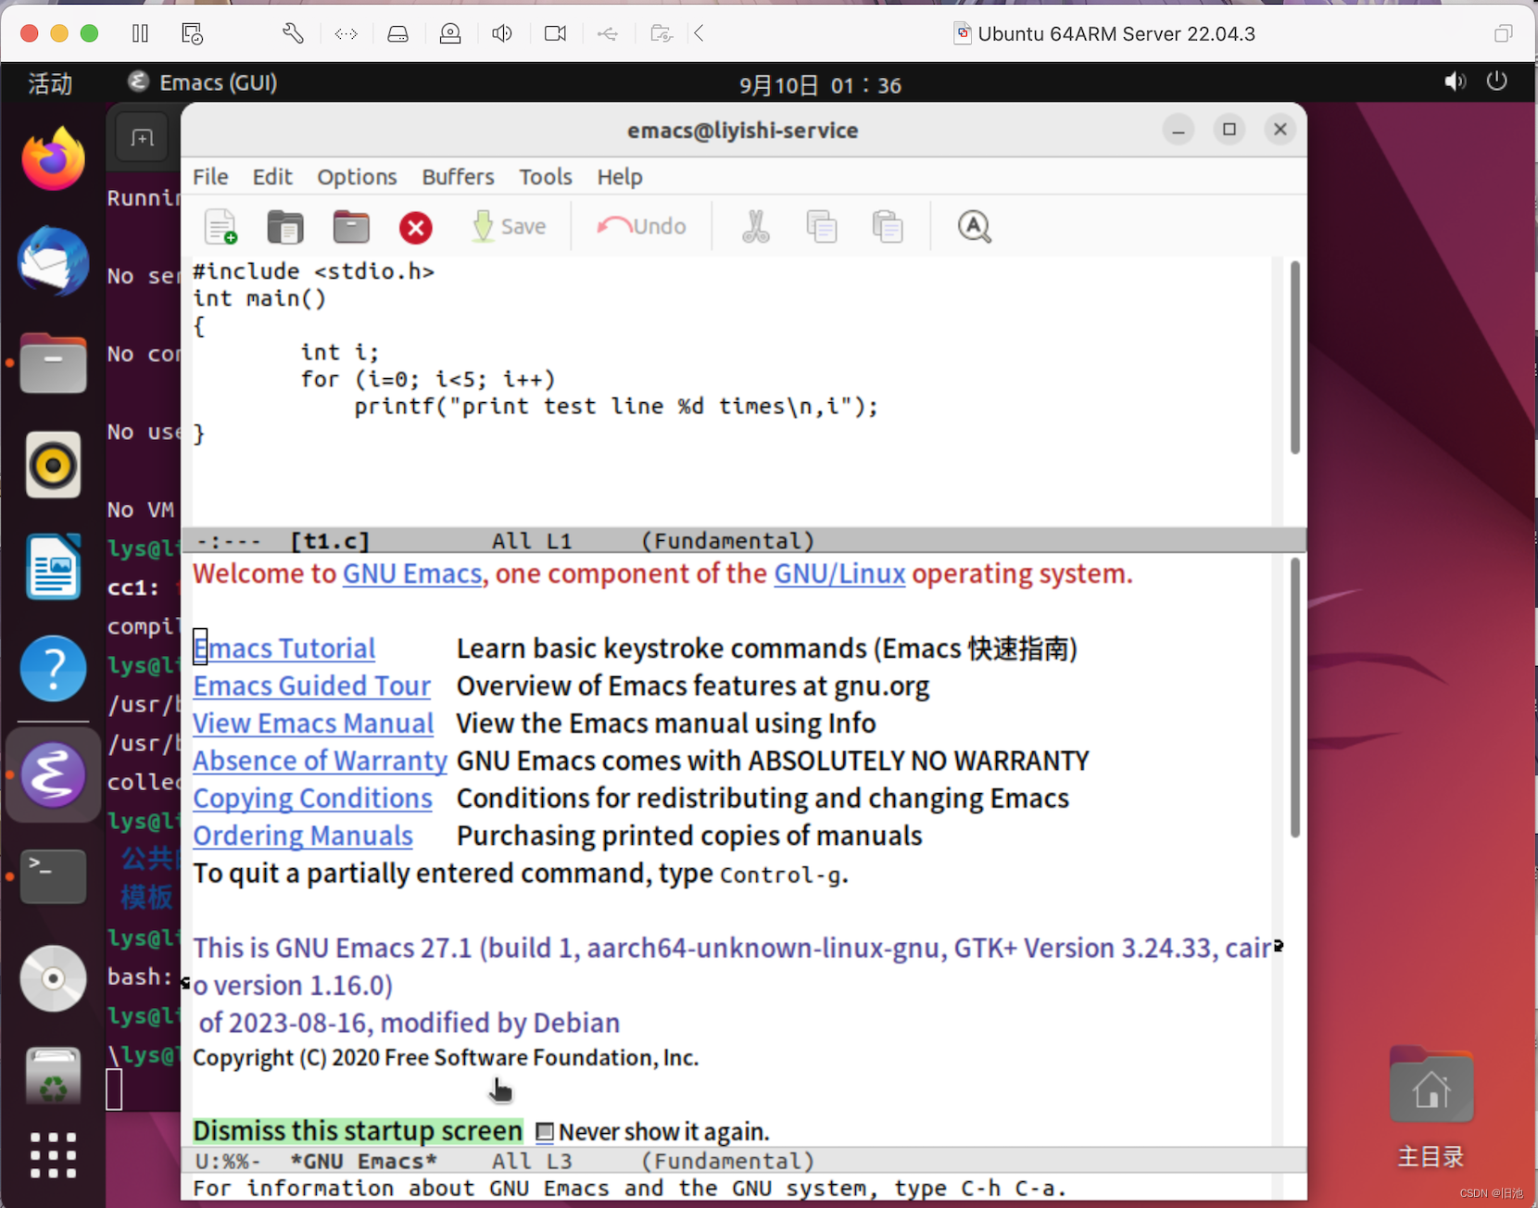Click the Cut scissors icon

click(756, 227)
